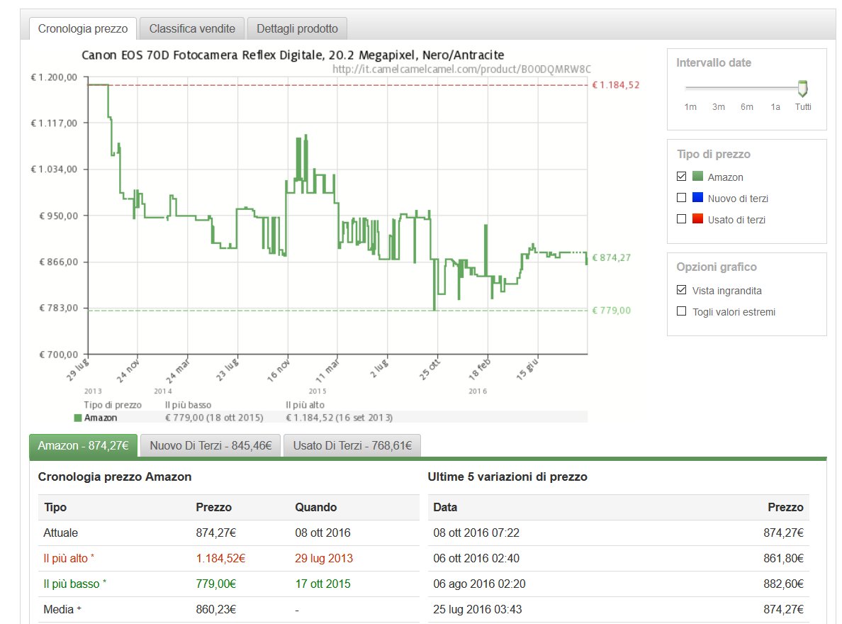Click the camelcamelcamel product URL in chart
Screen dimensions: 842x624
pyautogui.click(x=461, y=69)
